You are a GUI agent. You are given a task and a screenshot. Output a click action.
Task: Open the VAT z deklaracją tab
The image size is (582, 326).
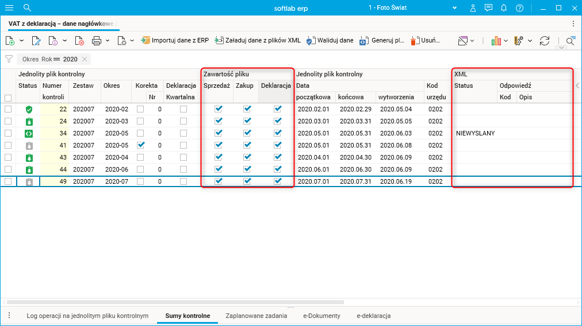pos(64,24)
